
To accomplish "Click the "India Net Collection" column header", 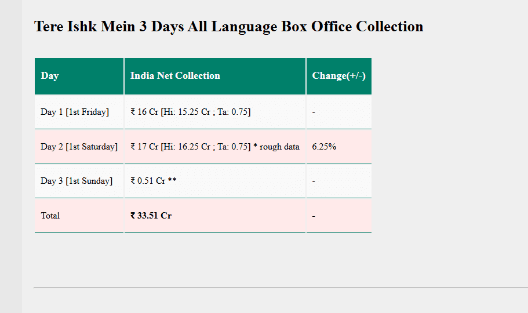I will coord(175,76).
